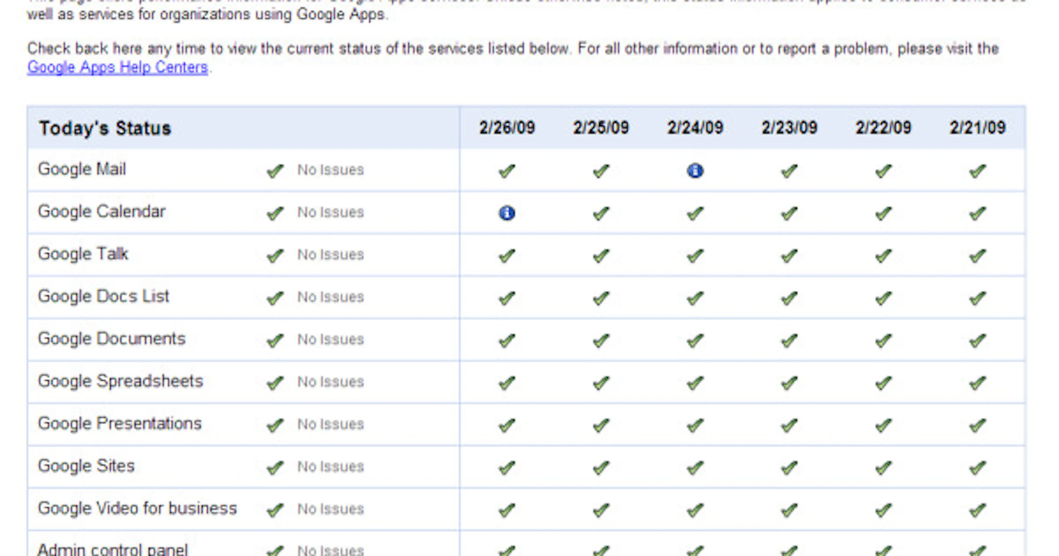Select Google Spreadsheets' check mark for 2/21/09
The height and width of the screenshot is (556, 1059).
[977, 382]
